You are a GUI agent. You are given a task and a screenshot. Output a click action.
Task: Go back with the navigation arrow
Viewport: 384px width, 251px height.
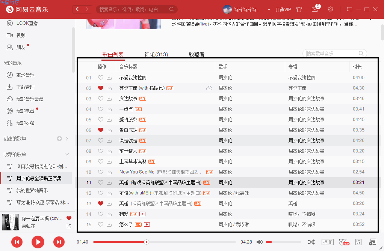pyautogui.click(x=77, y=9)
